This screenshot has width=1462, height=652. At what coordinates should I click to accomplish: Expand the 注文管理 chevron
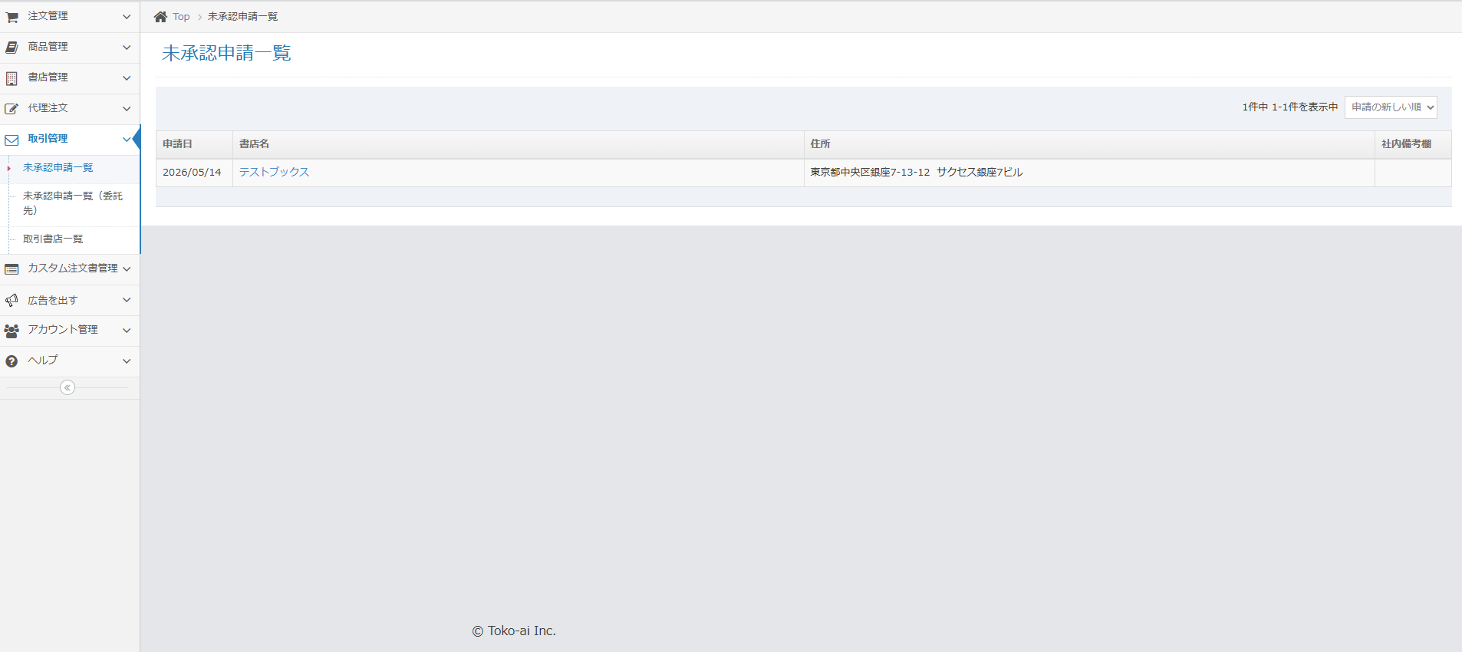pos(127,16)
